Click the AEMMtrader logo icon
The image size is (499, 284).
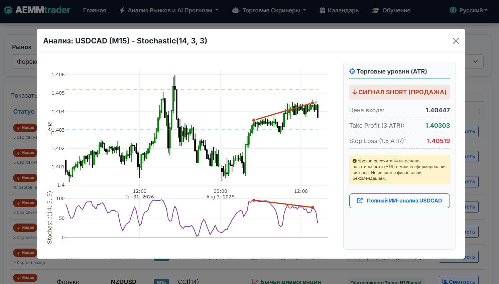(x=8, y=10)
